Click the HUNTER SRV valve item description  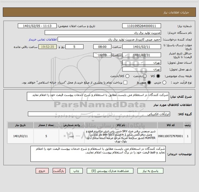121,136
